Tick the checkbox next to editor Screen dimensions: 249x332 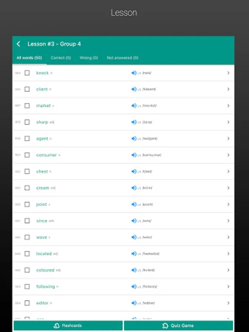27,303
